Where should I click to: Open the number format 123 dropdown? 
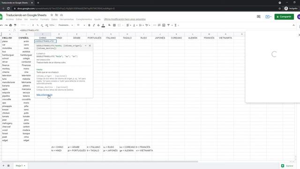pyautogui.click(x=52, y=25)
